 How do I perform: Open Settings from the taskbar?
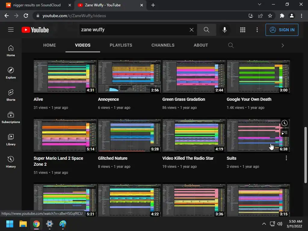(50, 224)
